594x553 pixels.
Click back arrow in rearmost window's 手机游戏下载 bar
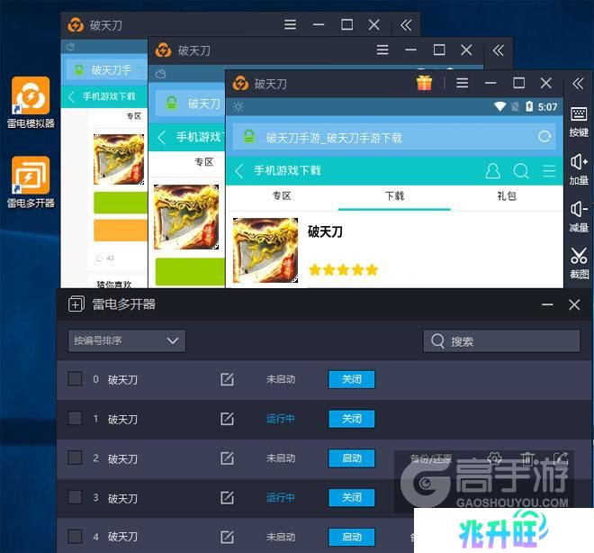click(x=72, y=96)
